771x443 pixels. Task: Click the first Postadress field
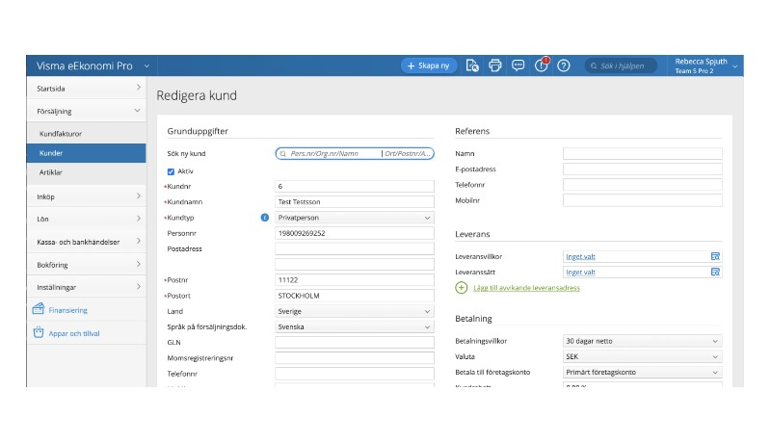coord(354,249)
